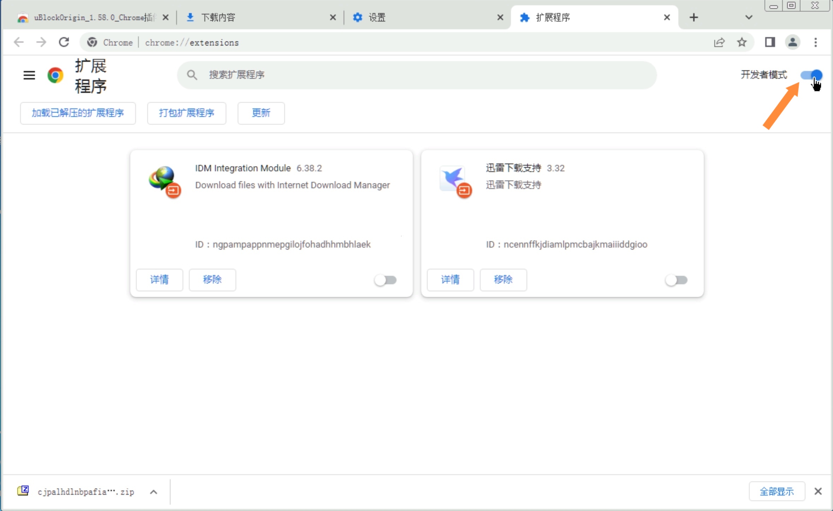Expand options for downloaded zip file
This screenshot has width=833, height=511.
[x=154, y=492]
